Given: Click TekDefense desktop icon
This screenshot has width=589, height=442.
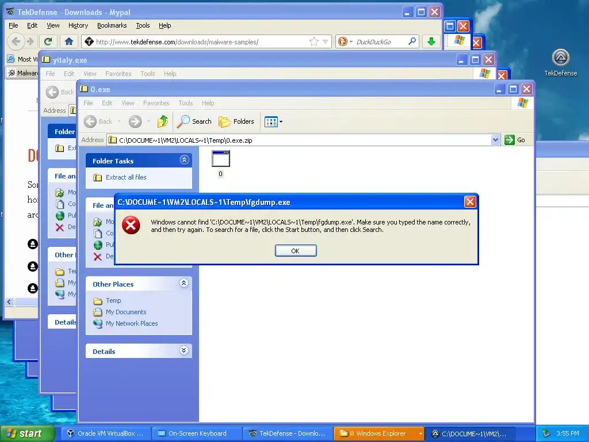Looking at the screenshot, I should point(560,62).
